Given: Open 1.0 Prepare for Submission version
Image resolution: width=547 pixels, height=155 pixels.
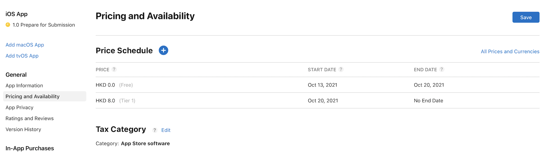Looking at the screenshot, I should [x=44, y=25].
